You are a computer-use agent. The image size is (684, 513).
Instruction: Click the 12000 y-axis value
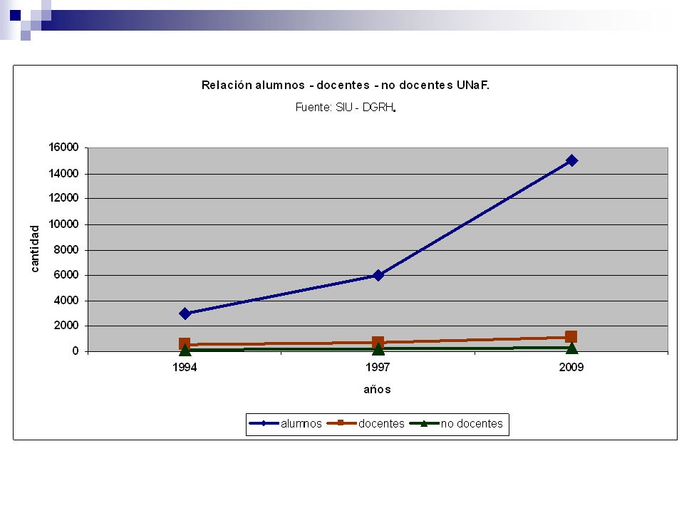(x=63, y=198)
